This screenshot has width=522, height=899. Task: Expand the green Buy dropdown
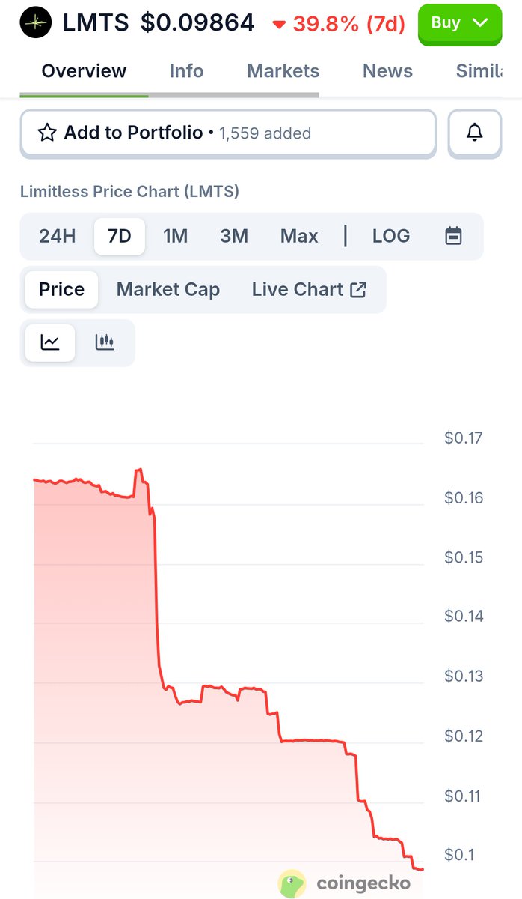click(459, 23)
